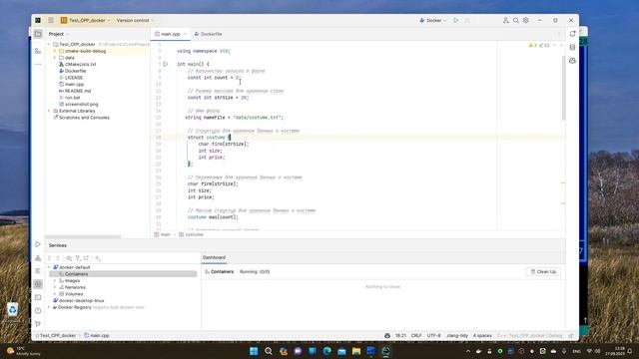The height and width of the screenshot is (359, 639).
Task: Click run gutter icon beside main()
Action: [x=166, y=64]
